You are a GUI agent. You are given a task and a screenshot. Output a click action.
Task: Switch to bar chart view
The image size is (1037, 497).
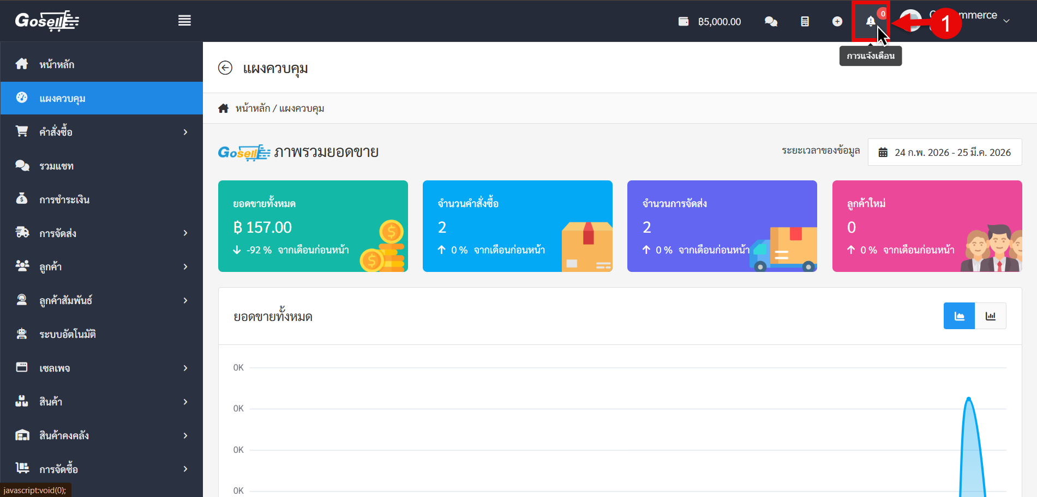[x=990, y=316]
